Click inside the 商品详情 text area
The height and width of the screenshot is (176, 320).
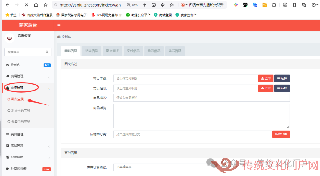[201, 116]
